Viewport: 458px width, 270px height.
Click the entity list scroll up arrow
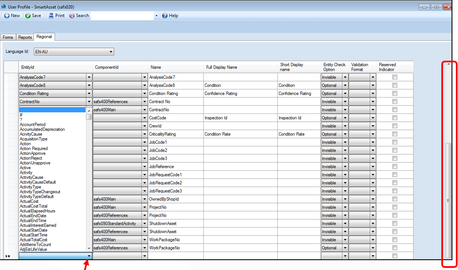pos(89,111)
